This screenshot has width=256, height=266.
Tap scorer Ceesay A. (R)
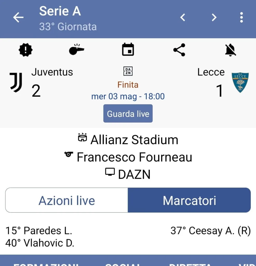coord(211,231)
